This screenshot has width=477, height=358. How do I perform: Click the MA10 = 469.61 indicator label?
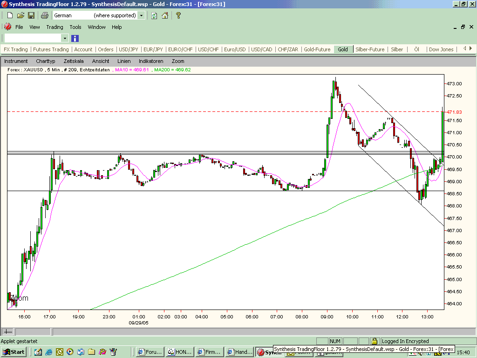(132, 70)
